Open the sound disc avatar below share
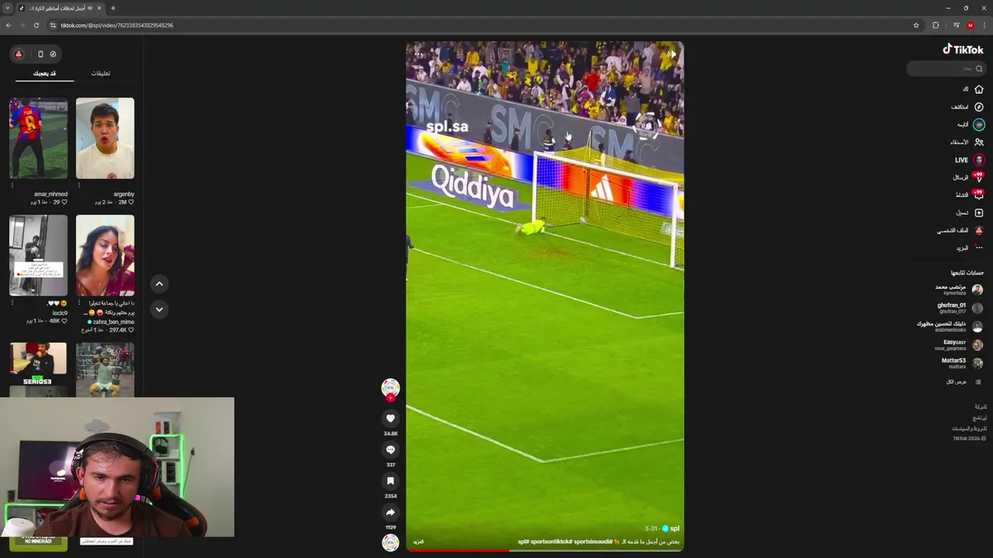 (x=390, y=542)
